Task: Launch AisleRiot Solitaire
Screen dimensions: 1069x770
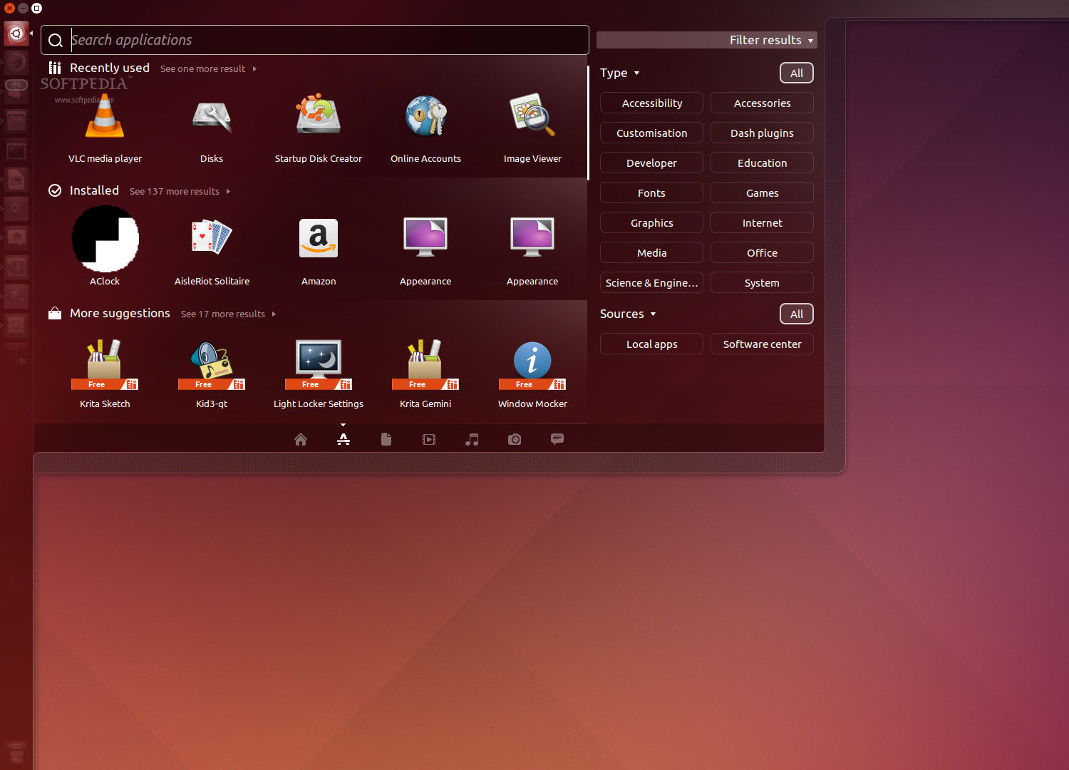Action: pyautogui.click(x=212, y=251)
